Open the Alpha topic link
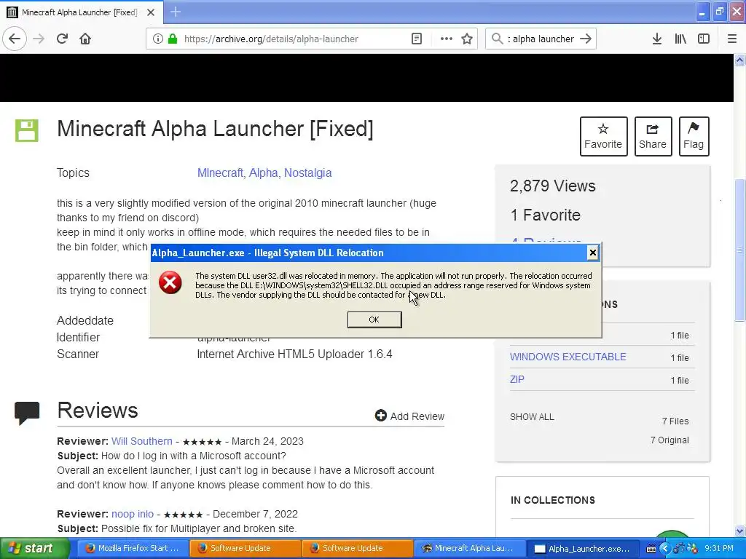The height and width of the screenshot is (559, 746). coord(264,173)
